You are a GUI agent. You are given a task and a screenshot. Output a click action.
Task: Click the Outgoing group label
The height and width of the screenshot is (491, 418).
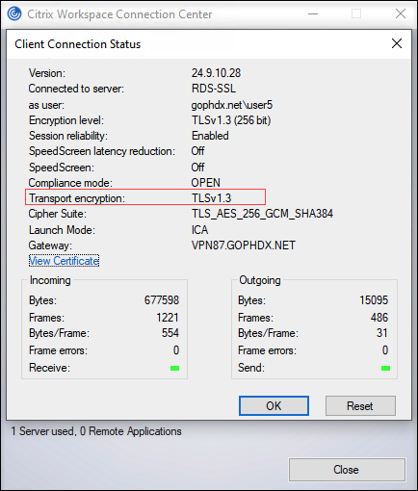coord(260,280)
